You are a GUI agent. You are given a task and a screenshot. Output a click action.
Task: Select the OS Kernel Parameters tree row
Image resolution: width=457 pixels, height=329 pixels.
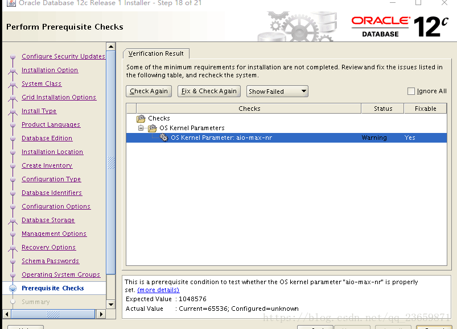click(286, 128)
